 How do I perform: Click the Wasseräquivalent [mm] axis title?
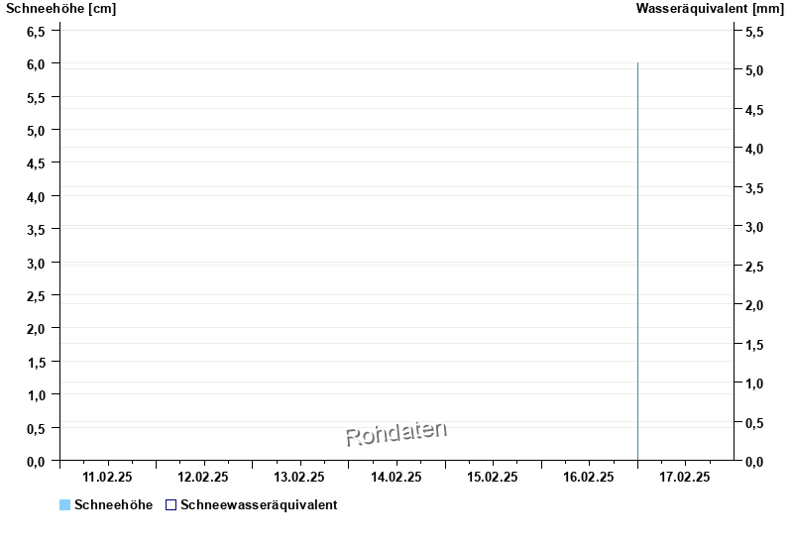tap(710, 9)
